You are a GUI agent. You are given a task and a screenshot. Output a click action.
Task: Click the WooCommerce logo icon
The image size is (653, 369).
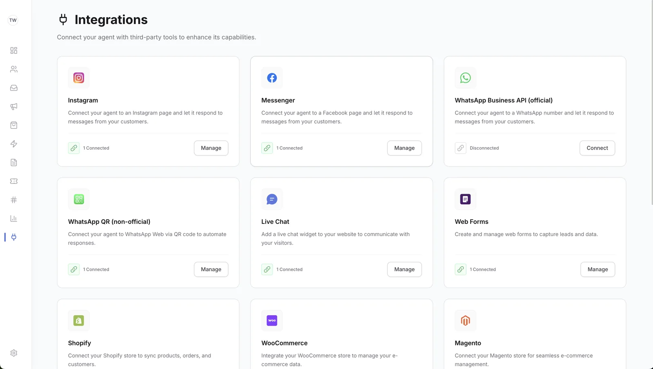(272, 320)
